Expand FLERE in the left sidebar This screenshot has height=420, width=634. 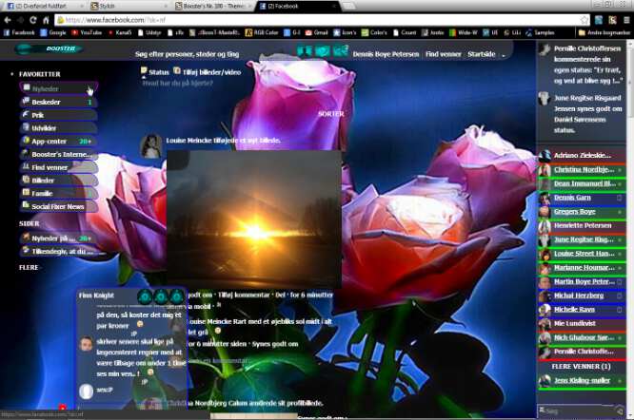[29, 268]
